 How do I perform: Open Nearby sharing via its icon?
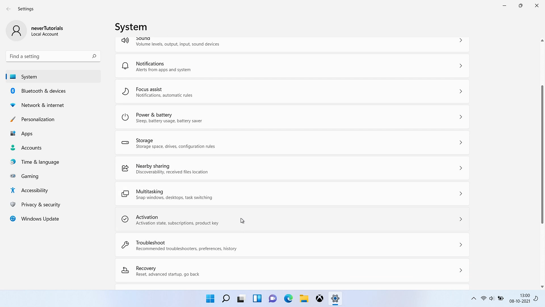pyautogui.click(x=125, y=168)
